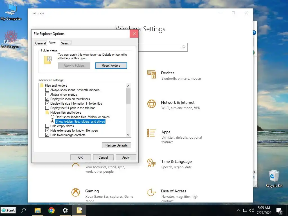Click the Find a setting search field
The height and width of the screenshot is (216, 288).
(163, 47)
